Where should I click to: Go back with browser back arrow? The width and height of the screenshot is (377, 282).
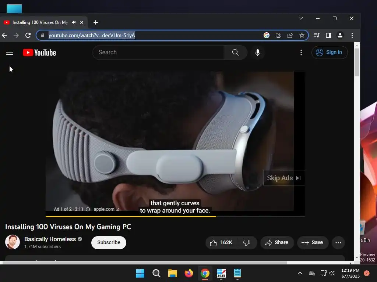click(4, 35)
